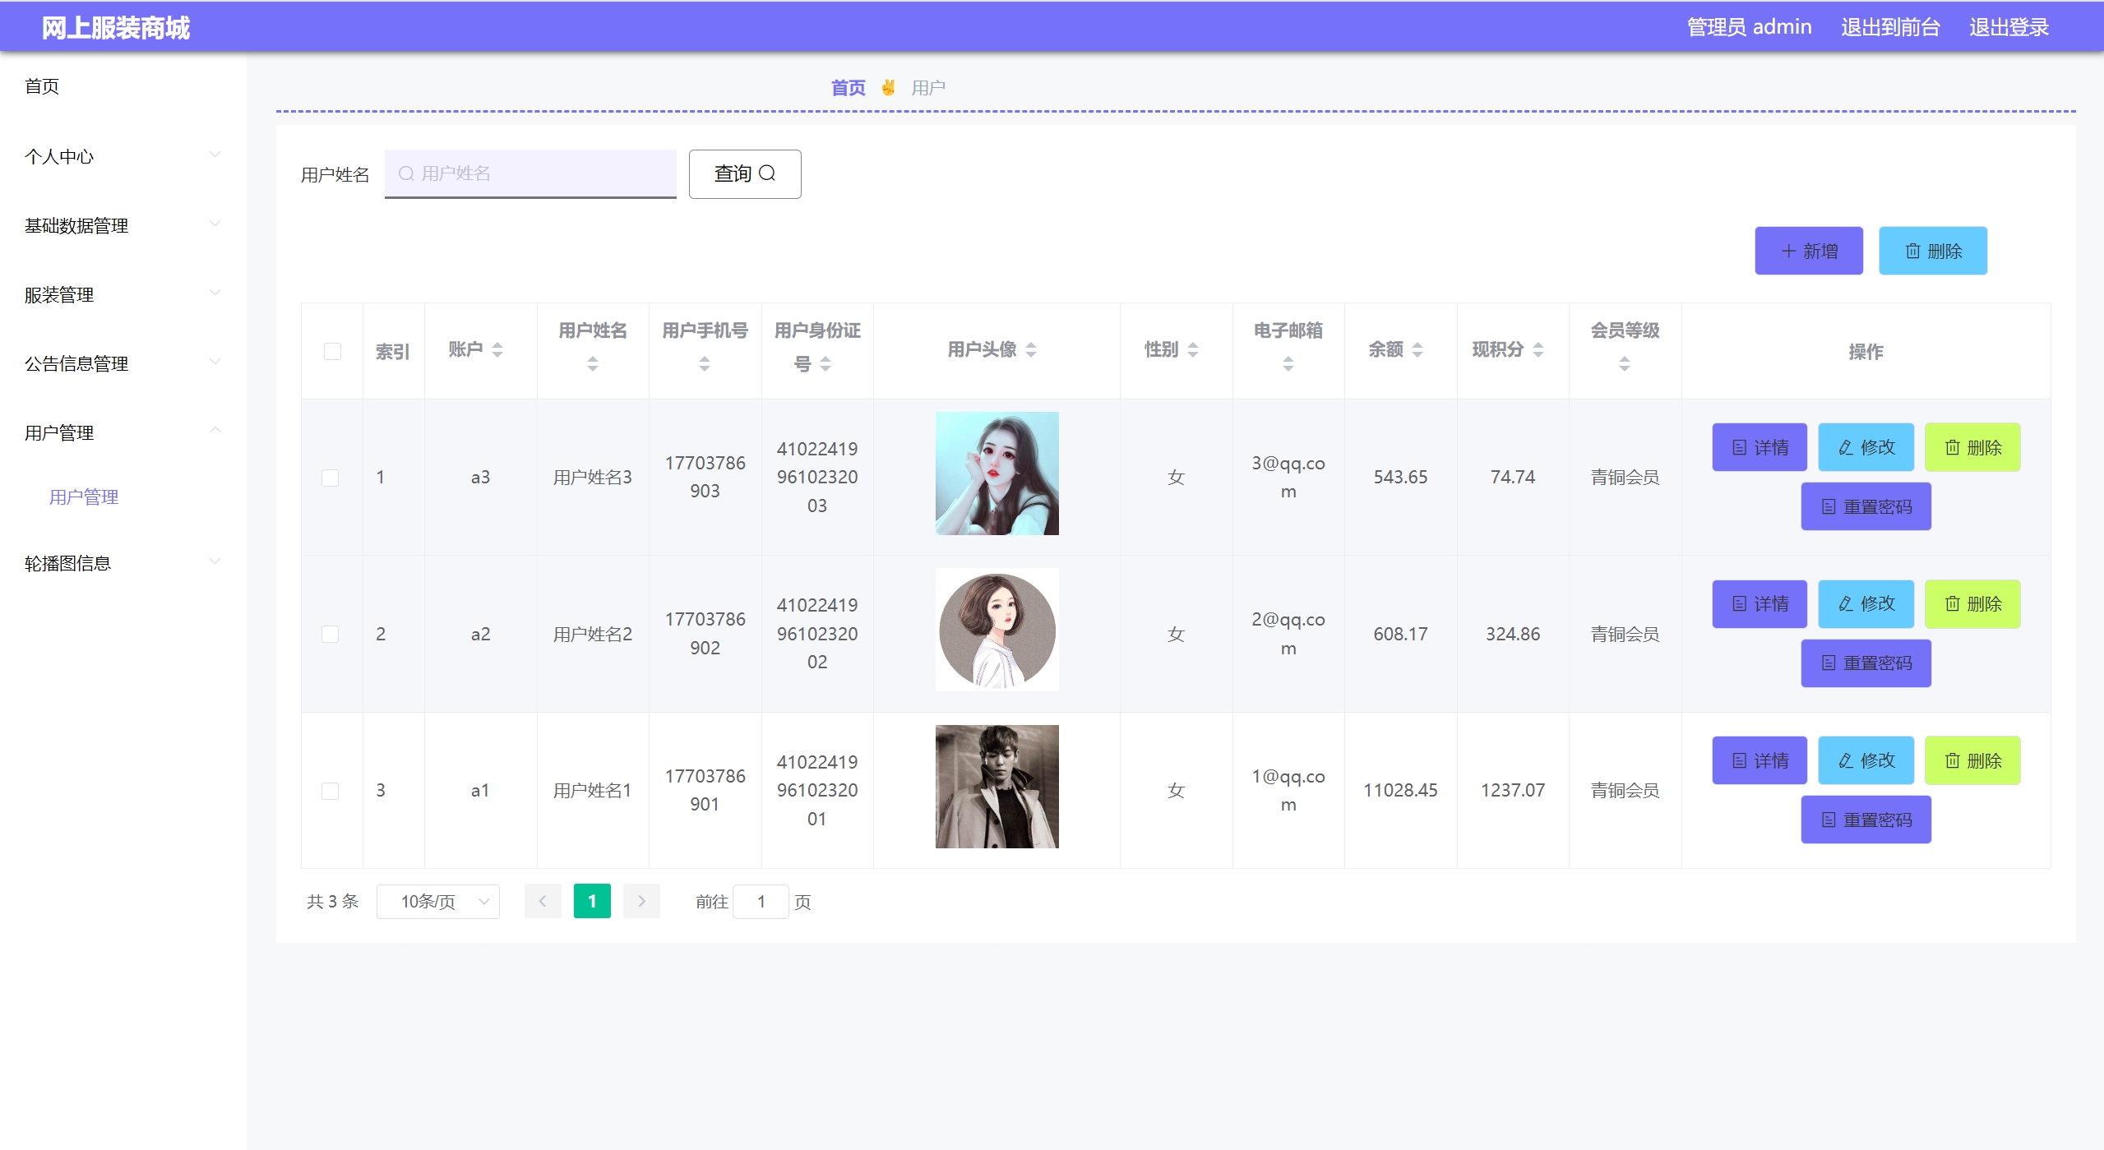Click 退出登录 in the header
This screenshot has height=1150, width=2104.
pos(2008,27)
